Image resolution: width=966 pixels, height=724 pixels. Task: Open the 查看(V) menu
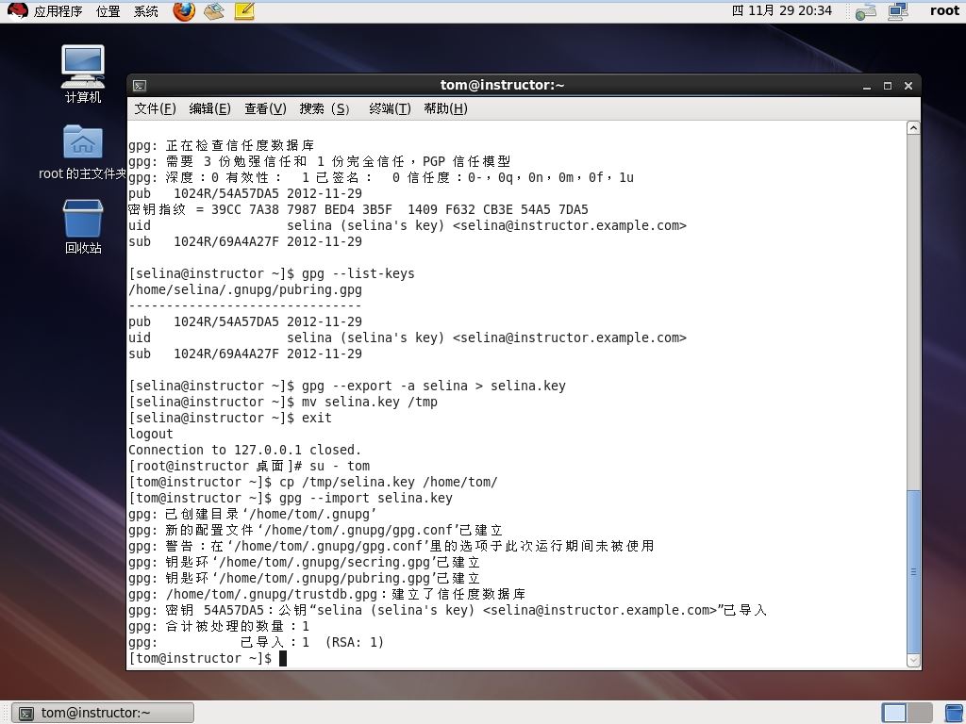coord(265,109)
